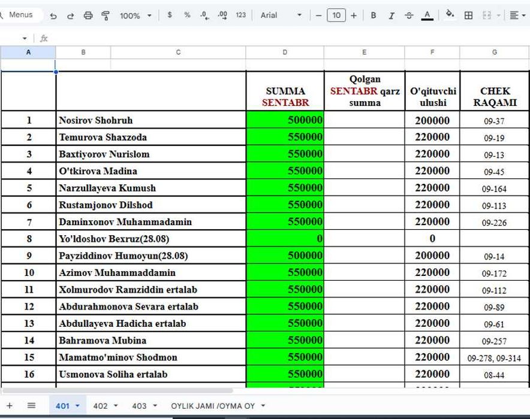Select cell Nosirov Shohruh

pos(151,120)
